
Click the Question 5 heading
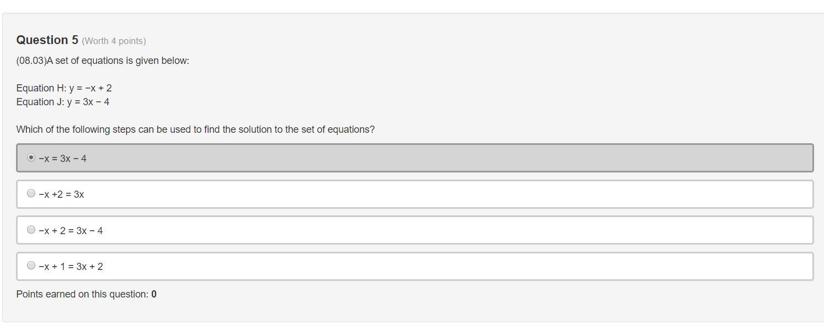click(x=47, y=40)
